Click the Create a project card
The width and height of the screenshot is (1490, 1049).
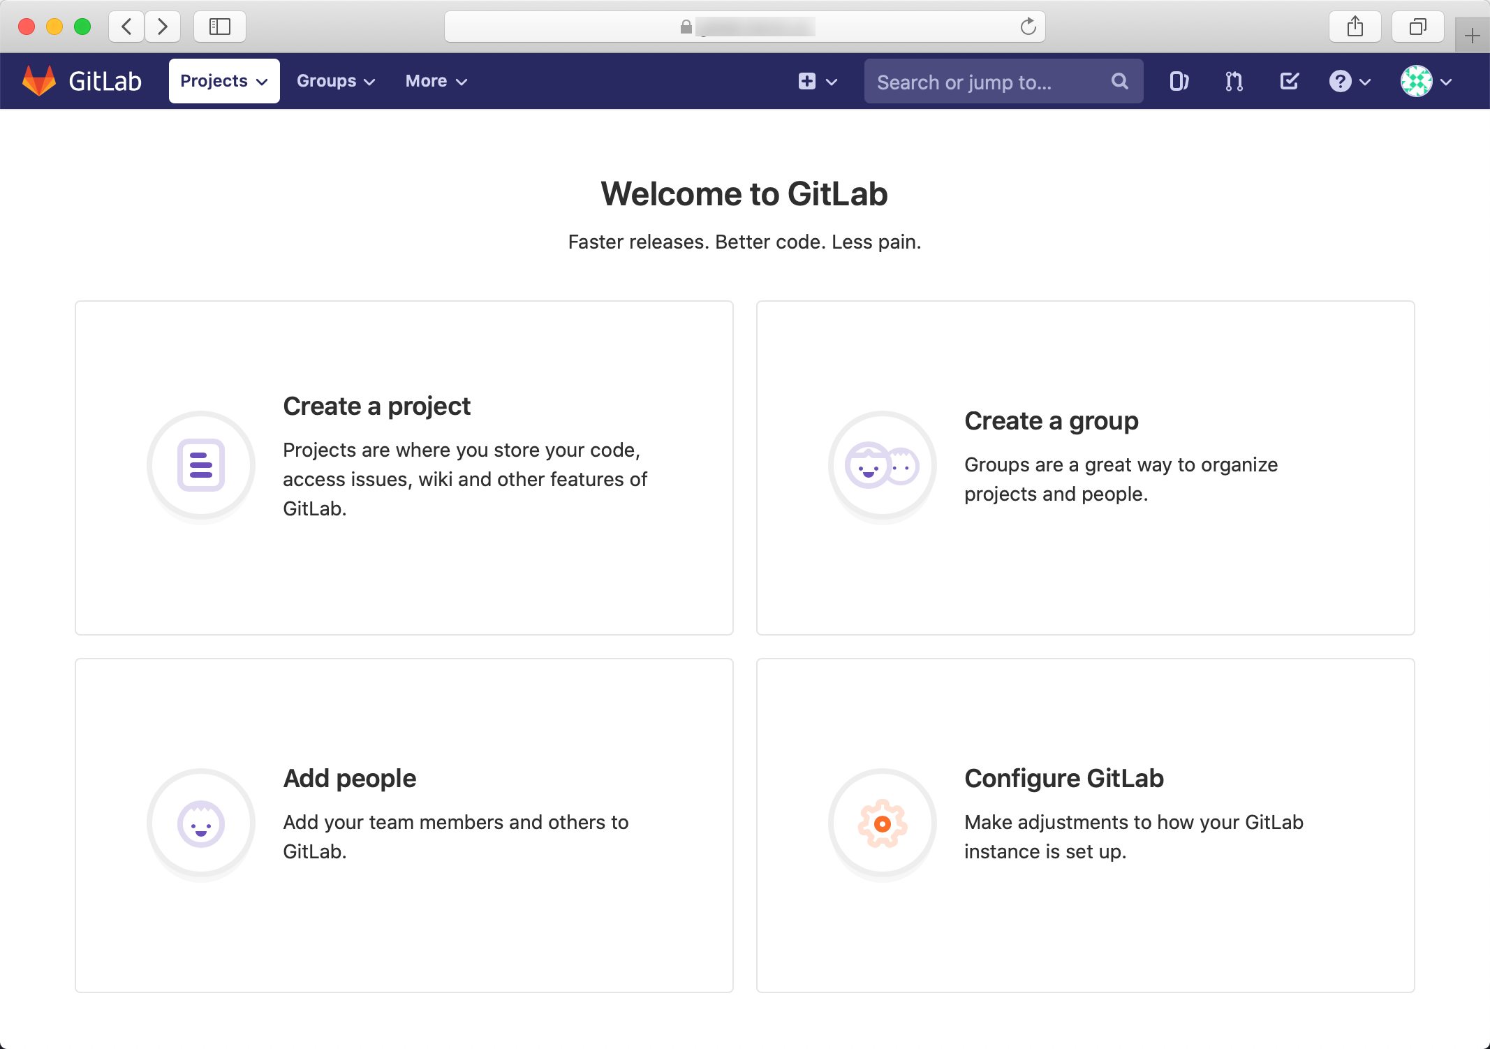(404, 467)
